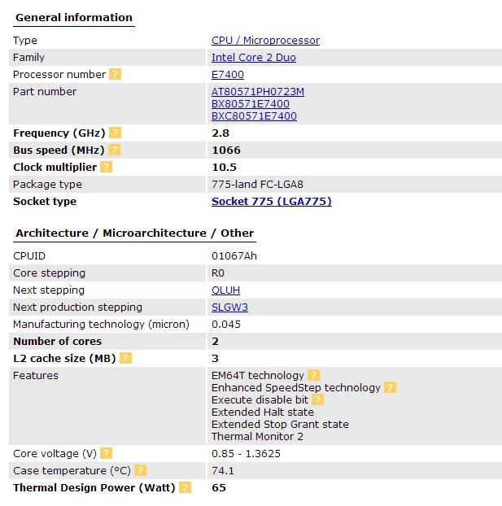Screen dimensions: 502x506
Task: Select the CPUID value 01067Ah
Action: (234, 256)
